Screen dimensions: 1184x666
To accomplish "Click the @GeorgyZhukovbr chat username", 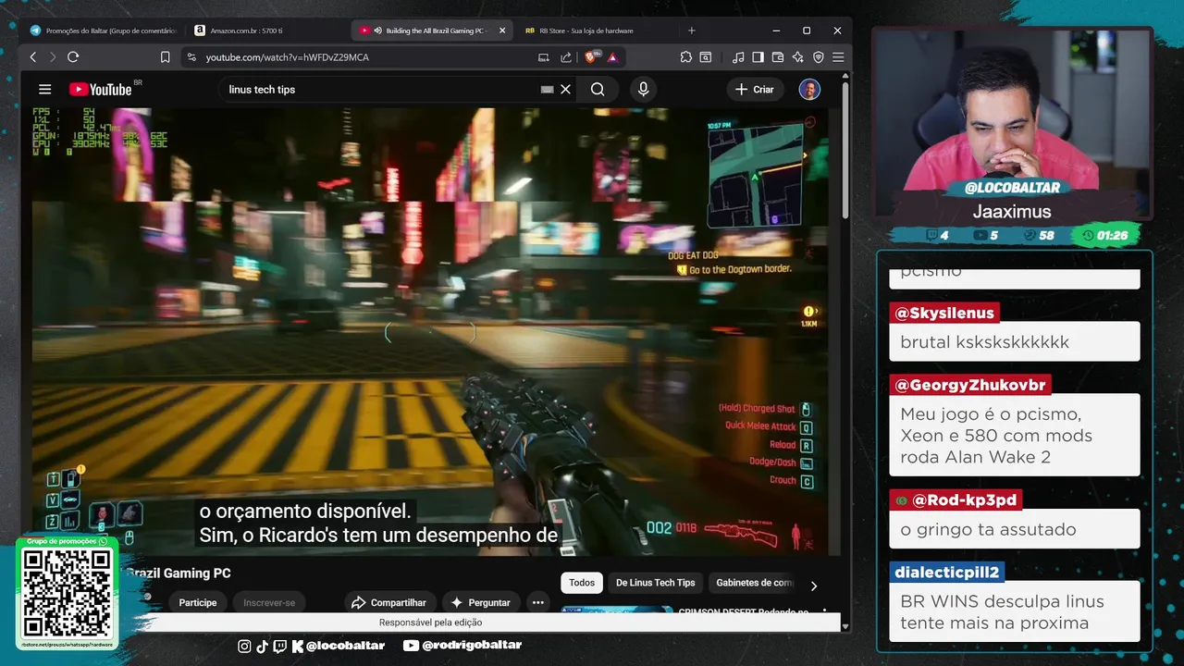I will coord(970,385).
